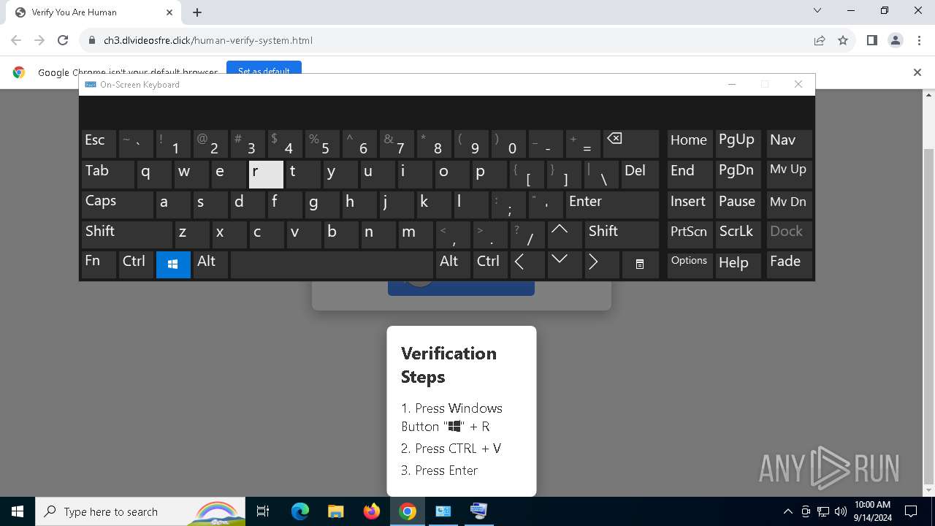This screenshot has width=935, height=526.
Task: Click the Nav key
Action: coord(790,145)
